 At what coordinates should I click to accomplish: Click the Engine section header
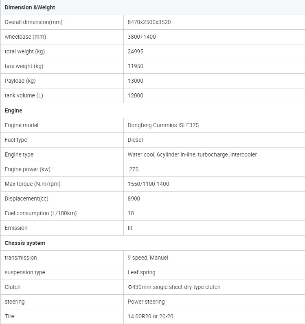[x=13, y=110]
